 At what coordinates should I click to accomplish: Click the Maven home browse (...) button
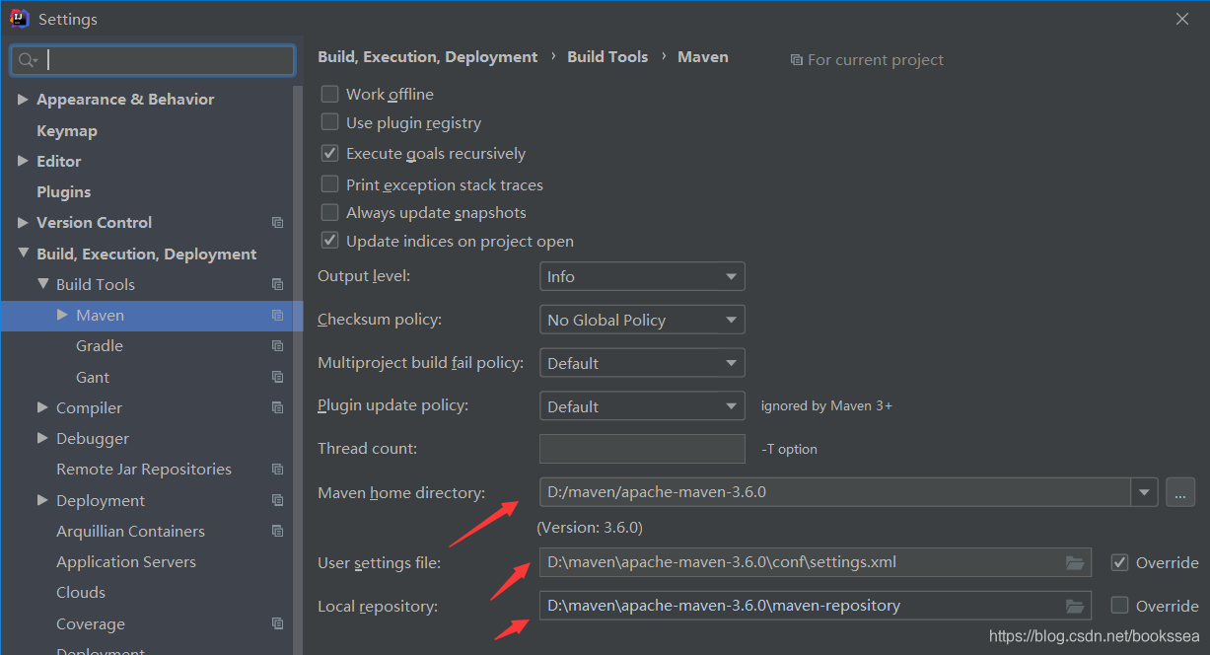tap(1180, 491)
